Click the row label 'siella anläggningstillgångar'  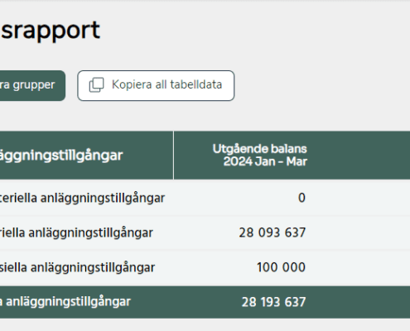(77, 267)
